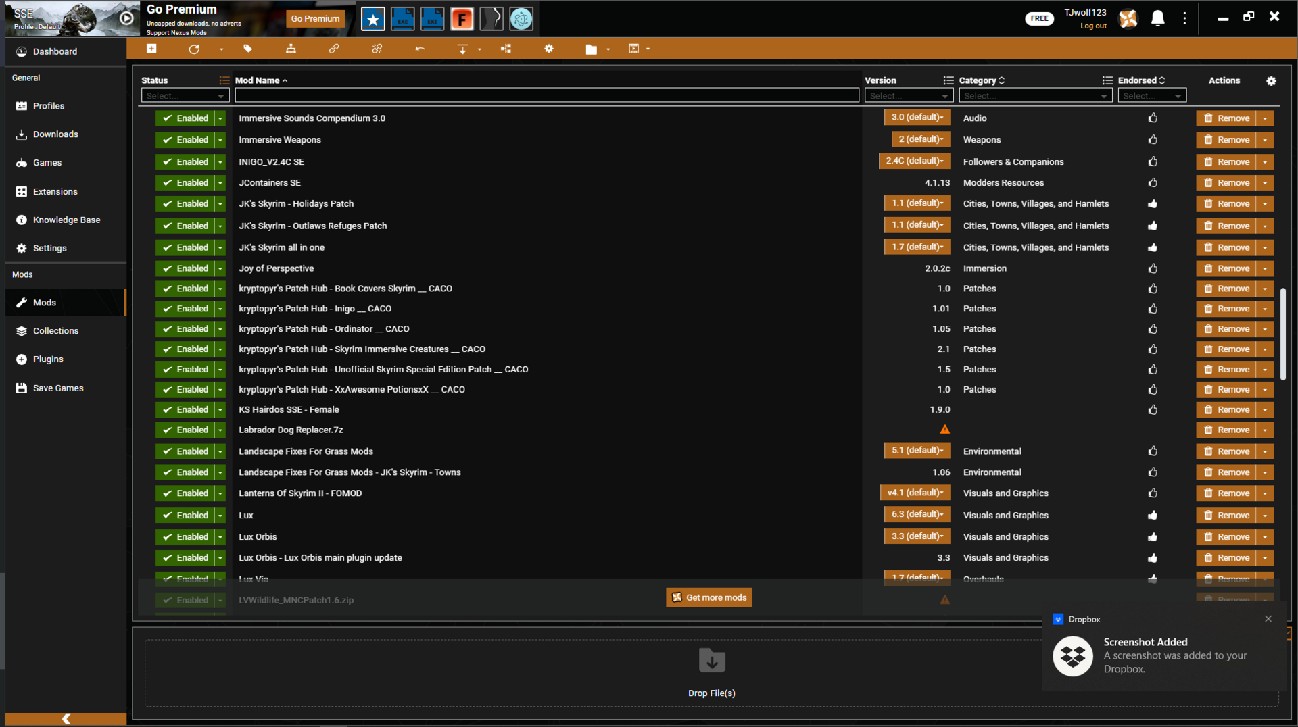Open status dropdown arrow for Immersive Sounds Compendium

[220, 118]
